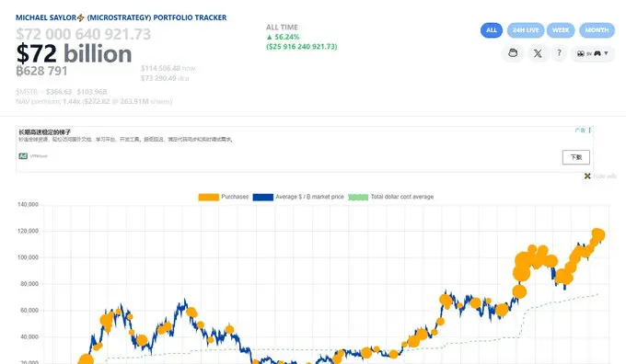Toggle the Purchases legend series
The height and width of the screenshot is (364, 626).
pyautogui.click(x=223, y=197)
